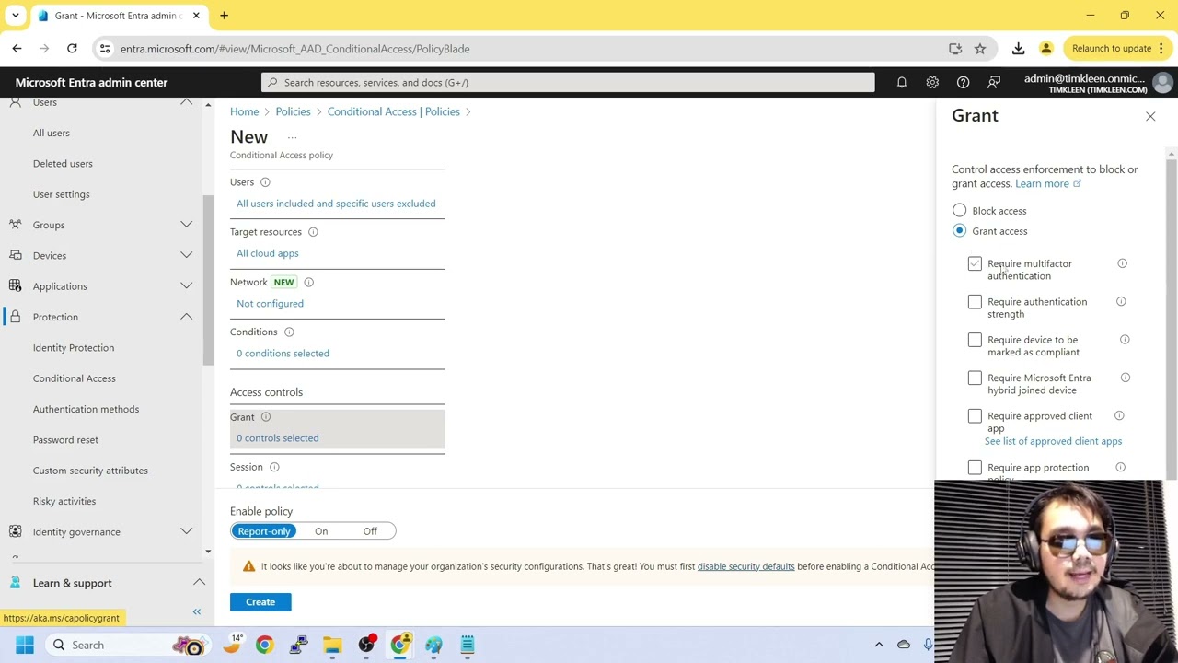Viewport: 1178px width, 663px height.
Task: Open Identity Protection in sidebar
Action: tap(74, 348)
